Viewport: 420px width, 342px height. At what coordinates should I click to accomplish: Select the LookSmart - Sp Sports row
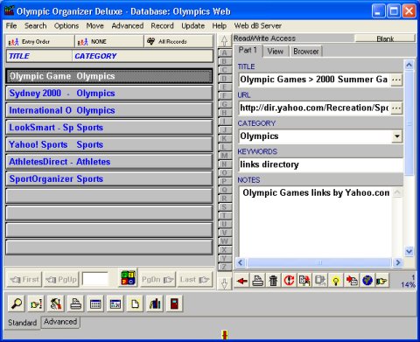(109, 128)
